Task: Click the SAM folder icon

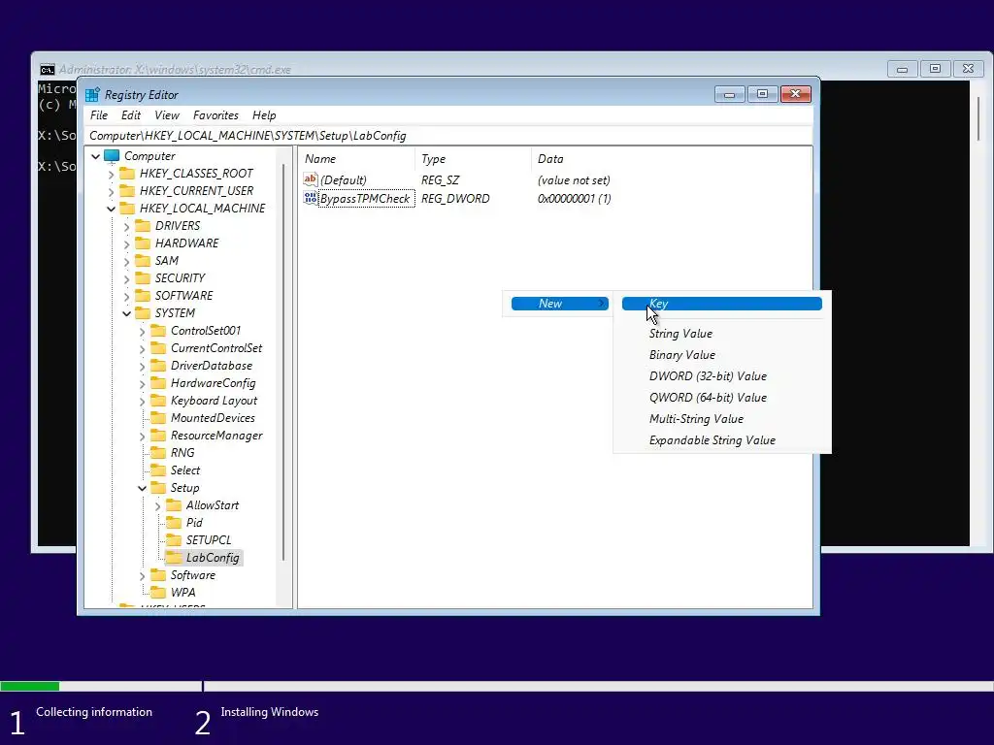Action: click(x=144, y=261)
